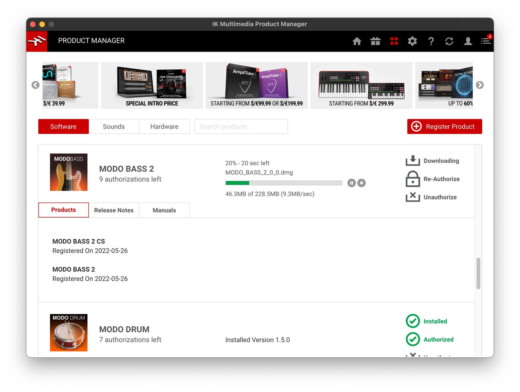The height and width of the screenshot is (392, 520).
Task: Click the vertical scrollbar thumb
Action: pyautogui.click(x=478, y=273)
